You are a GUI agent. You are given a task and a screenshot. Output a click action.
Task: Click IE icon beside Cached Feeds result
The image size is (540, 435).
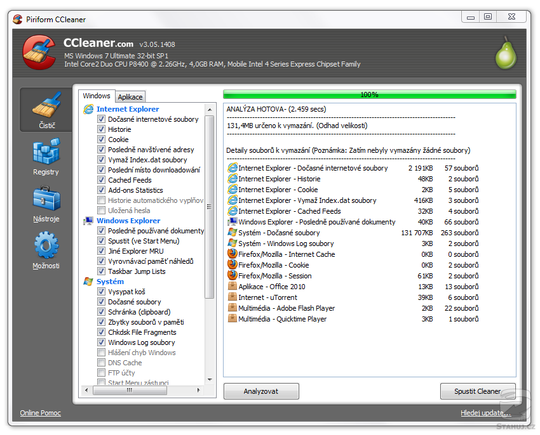point(233,211)
